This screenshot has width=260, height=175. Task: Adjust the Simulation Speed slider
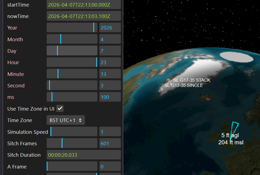(74, 132)
